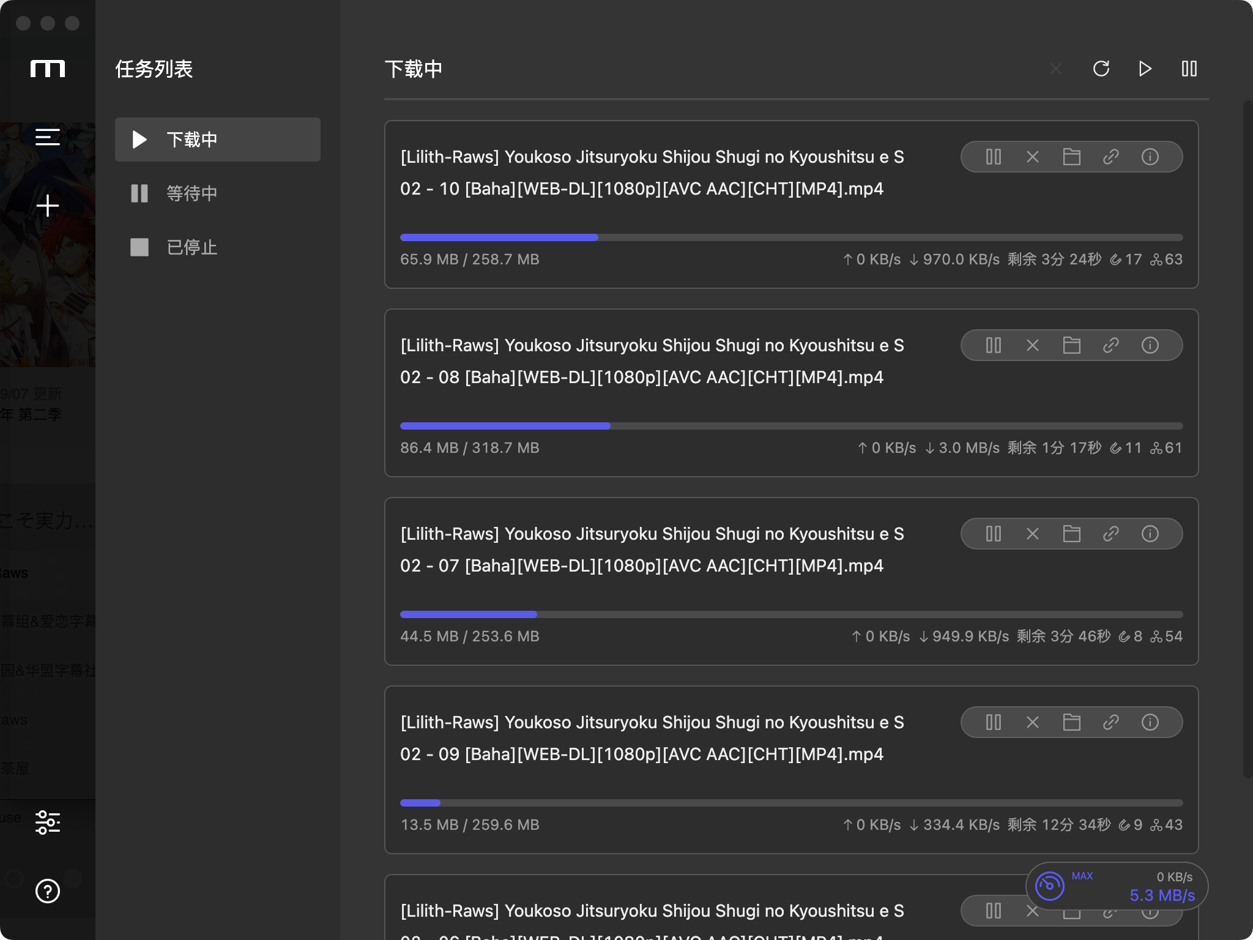Click the 3.0 MB/s download speed
The image size is (1253, 940).
point(962,448)
